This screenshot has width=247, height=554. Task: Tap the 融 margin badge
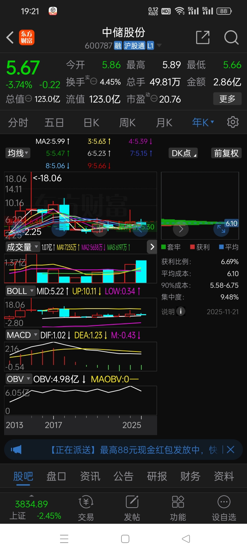tap(118, 46)
